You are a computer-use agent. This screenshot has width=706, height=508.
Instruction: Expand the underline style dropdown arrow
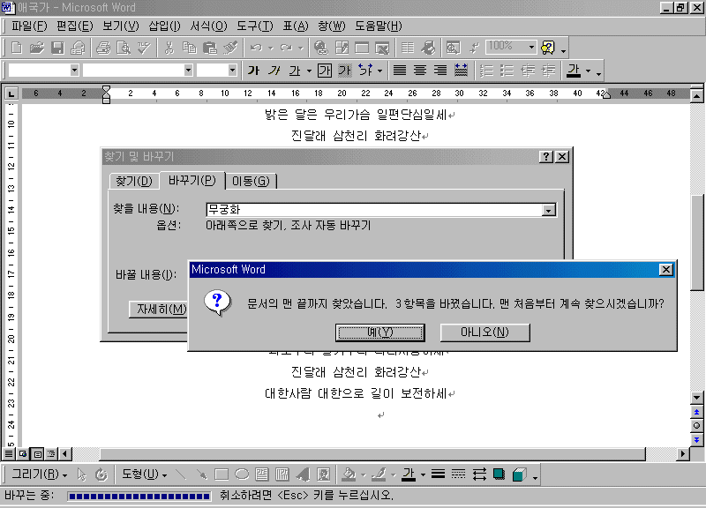[x=309, y=71]
